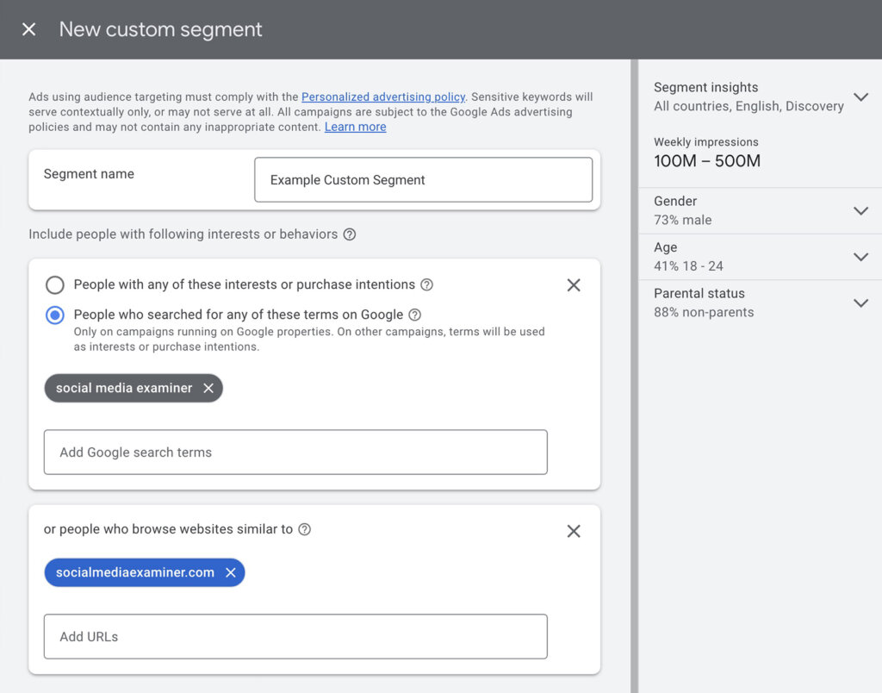Click the Add Google search terms field
Viewport: 882px width, 693px height.
point(295,453)
